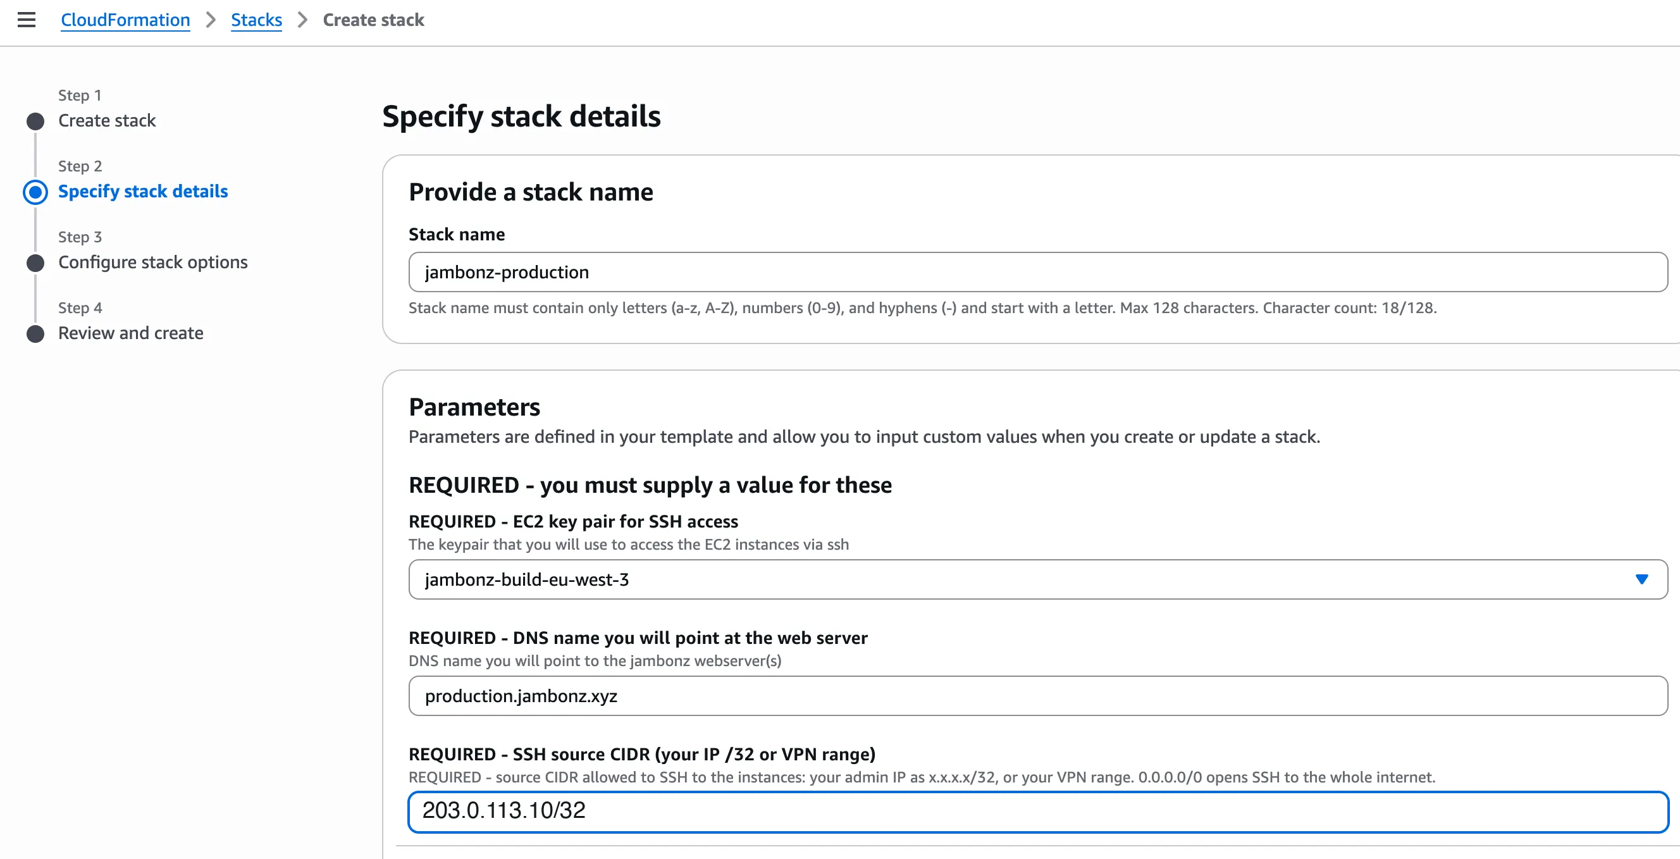Click the Provide a stack name heading
The width and height of the screenshot is (1680, 859).
(531, 192)
